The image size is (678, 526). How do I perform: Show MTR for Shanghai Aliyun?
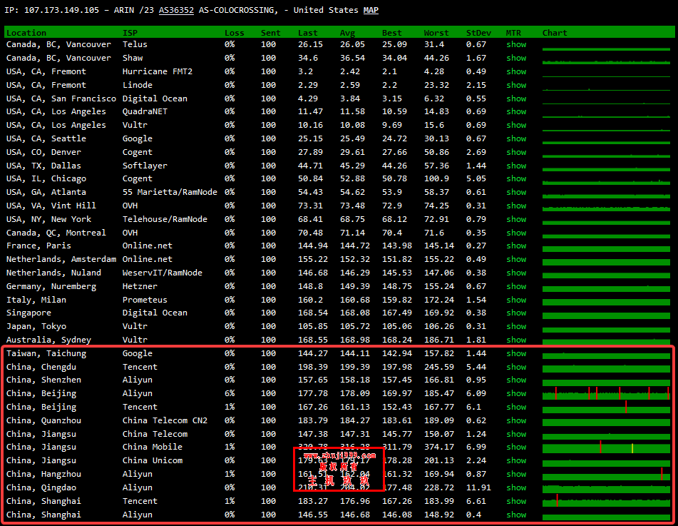point(516,515)
